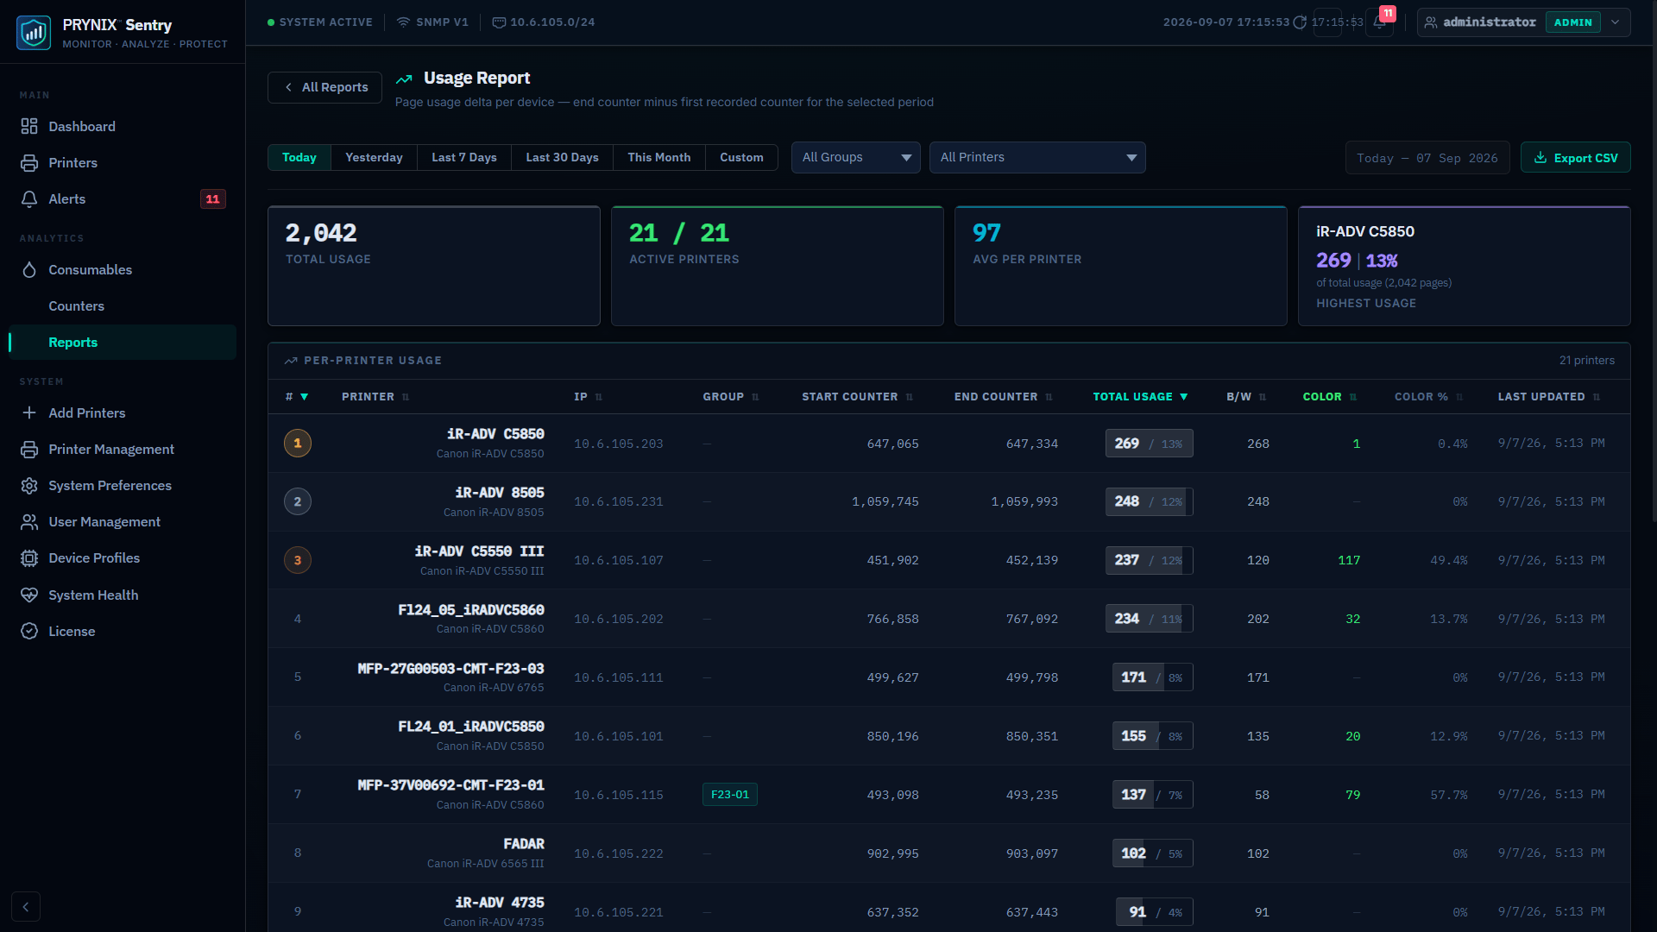Open notifications bell with 11 badge

1379,22
